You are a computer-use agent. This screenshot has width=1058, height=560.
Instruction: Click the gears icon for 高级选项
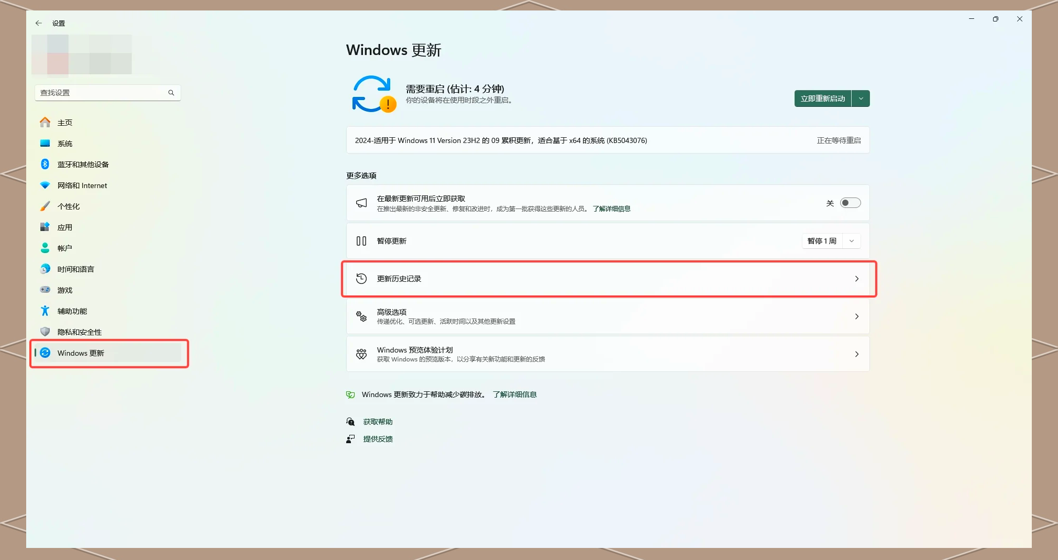(361, 316)
